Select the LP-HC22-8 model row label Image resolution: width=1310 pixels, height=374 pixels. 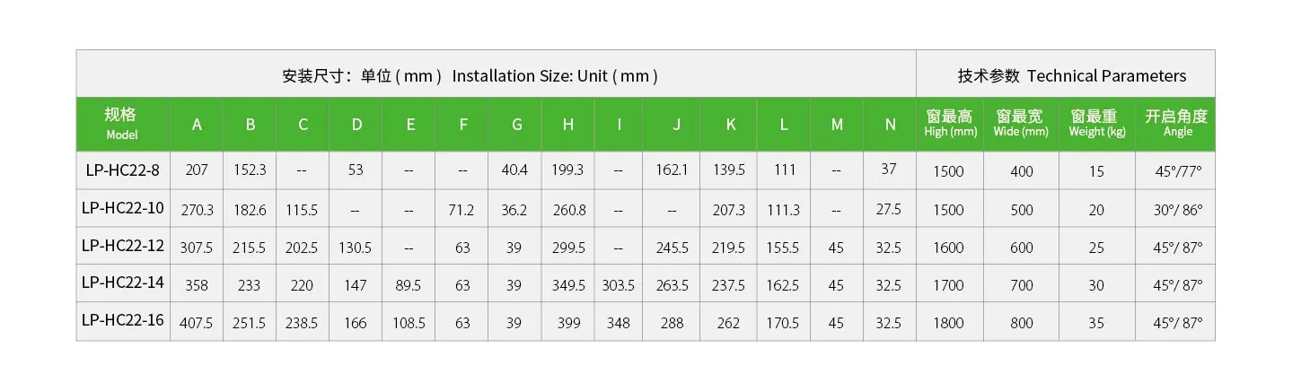(x=122, y=170)
